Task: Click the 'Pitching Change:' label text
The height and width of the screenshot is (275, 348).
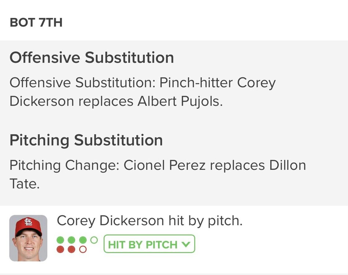Action: 64,165
